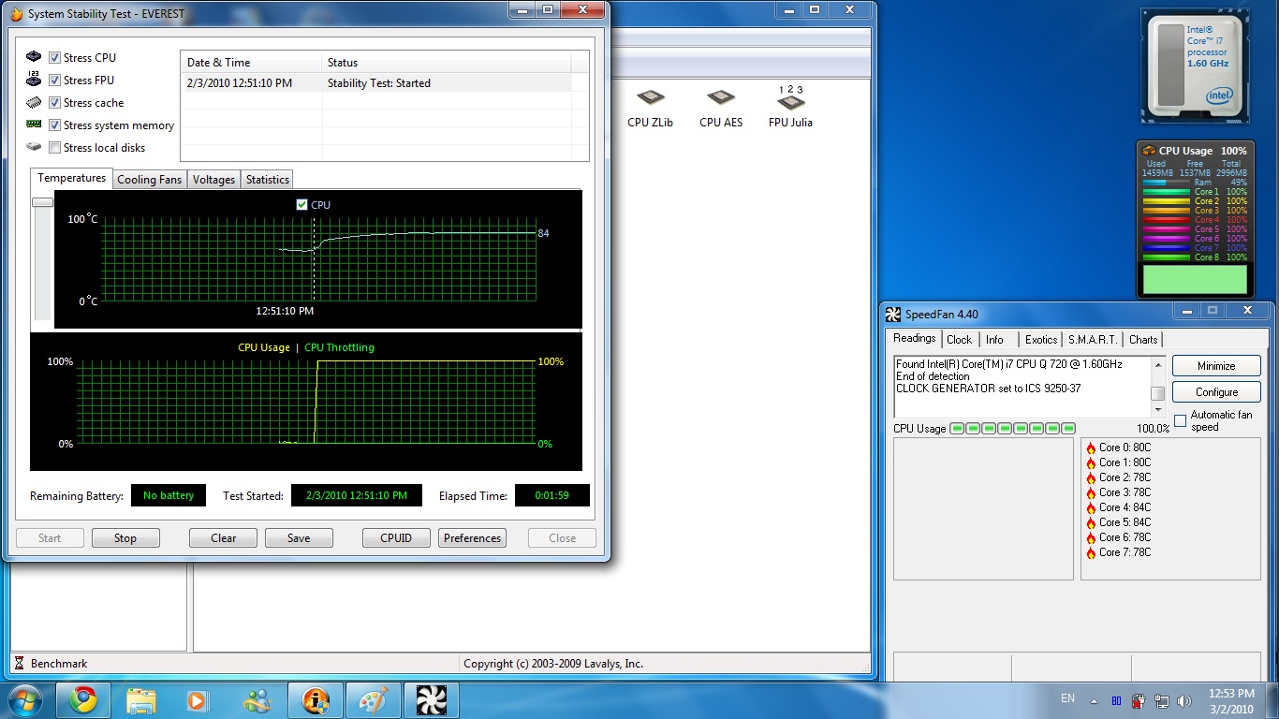
Task: Open the Cooling Fans tab
Action: click(x=150, y=179)
